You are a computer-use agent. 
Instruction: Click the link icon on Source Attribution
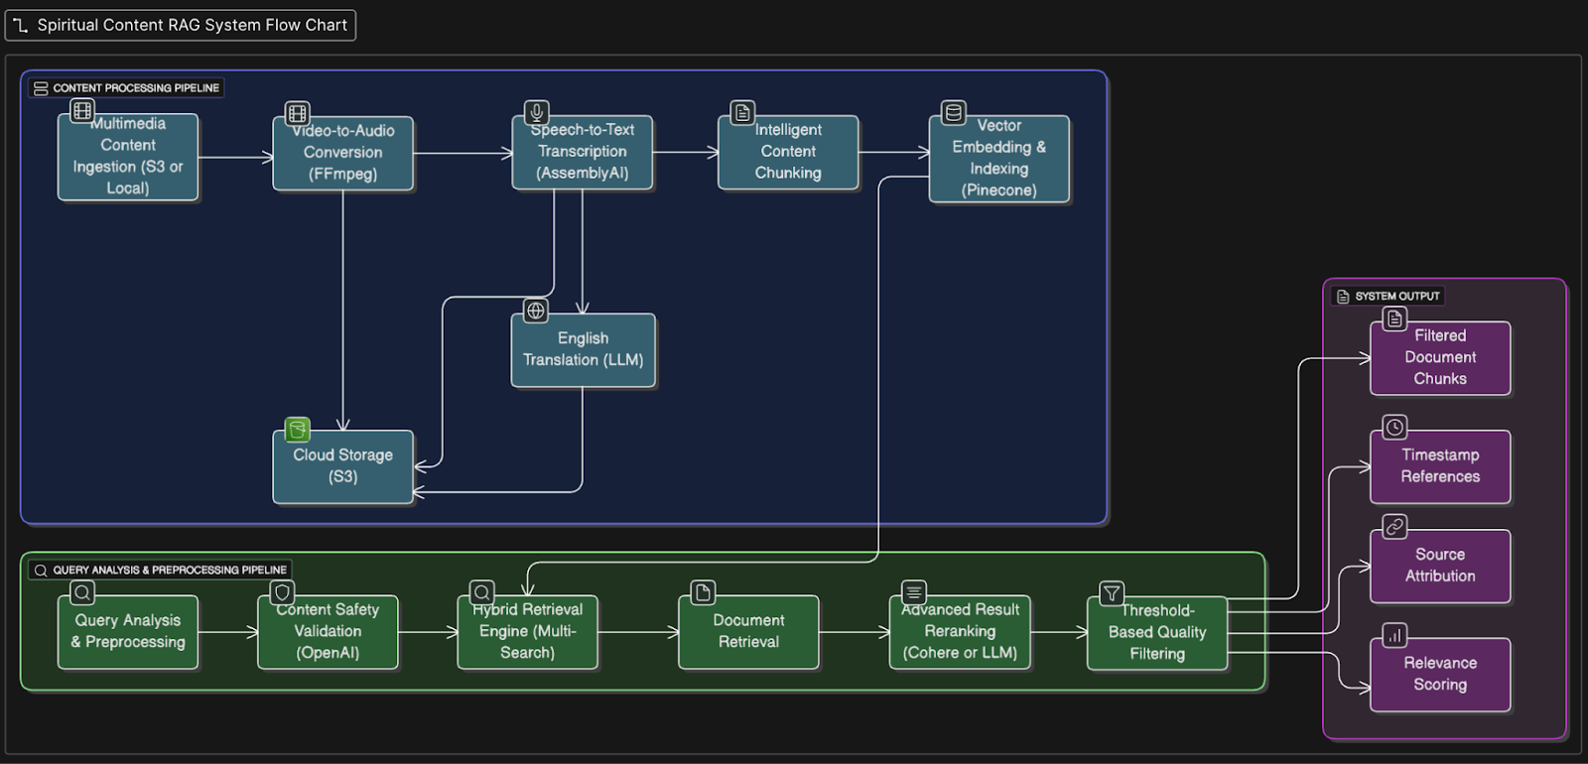(1394, 526)
